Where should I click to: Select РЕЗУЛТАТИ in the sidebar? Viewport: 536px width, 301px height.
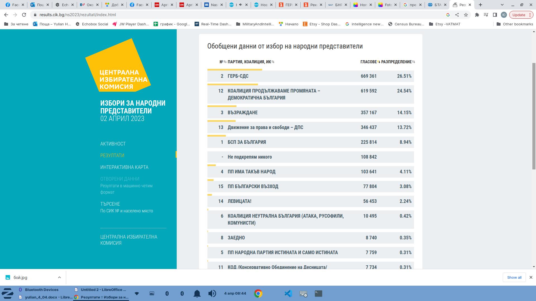pyautogui.click(x=112, y=156)
